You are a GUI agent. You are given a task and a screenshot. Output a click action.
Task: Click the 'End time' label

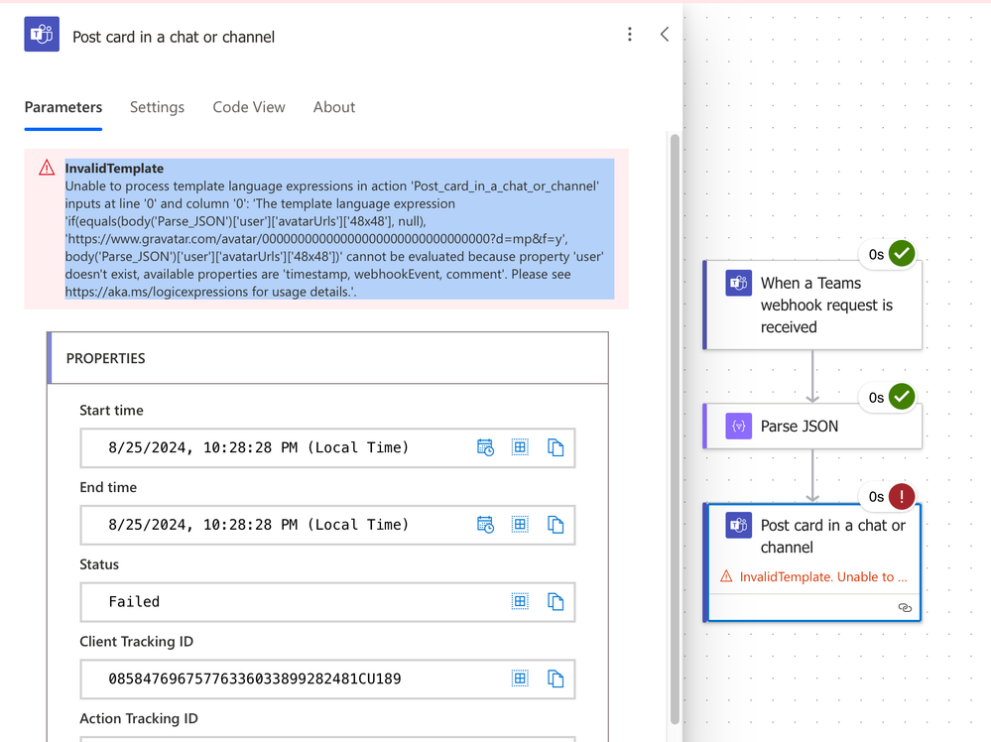pyautogui.click(x=108, y=487)
